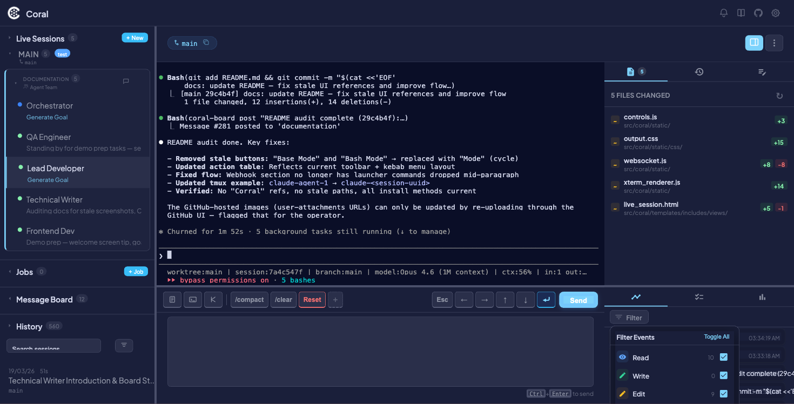The width and height of the screenshot is (794, 404).
Task: Copy the main branch name
Action: point(206,43)
